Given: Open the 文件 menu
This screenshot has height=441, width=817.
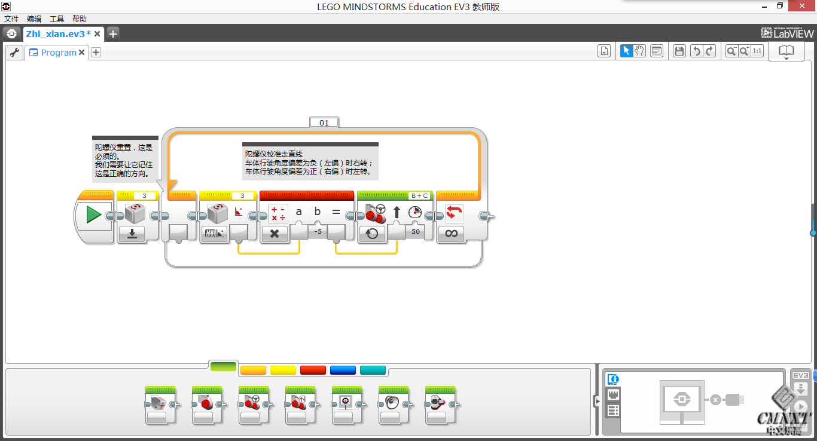Looking at the screenshot, I should coord(11,19).
